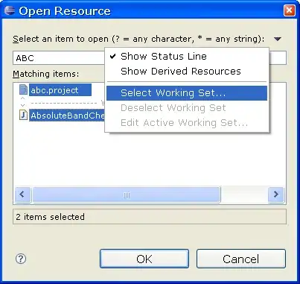The height and width of the screenshot is (284, 300).
Task: Choose Select Working Set... menu entry
Action: 187,93
